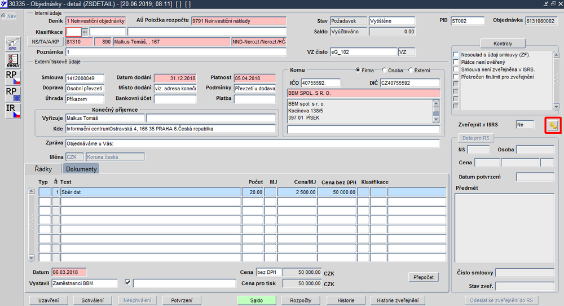Enable the Plátce není ověřený checkbox
This screenshot has width=564, height=306.
pyautogui.click(x=456, y=62)
